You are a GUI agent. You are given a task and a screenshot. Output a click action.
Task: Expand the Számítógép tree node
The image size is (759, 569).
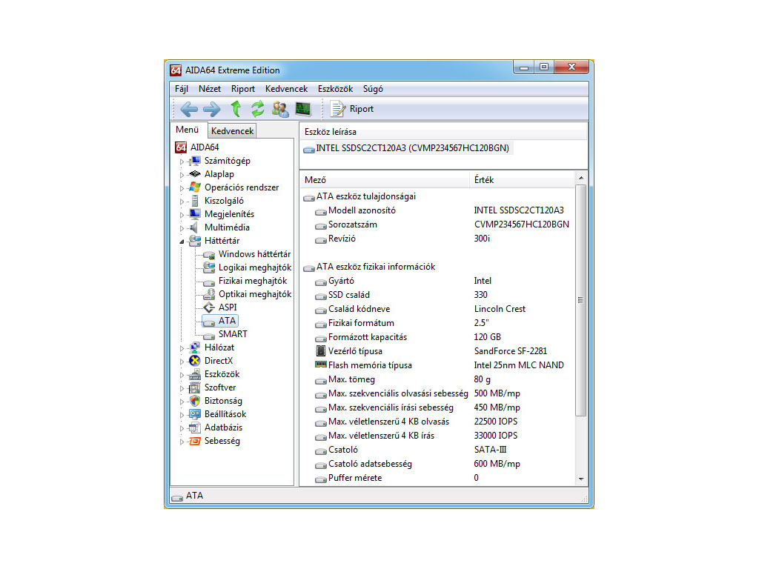180,161
